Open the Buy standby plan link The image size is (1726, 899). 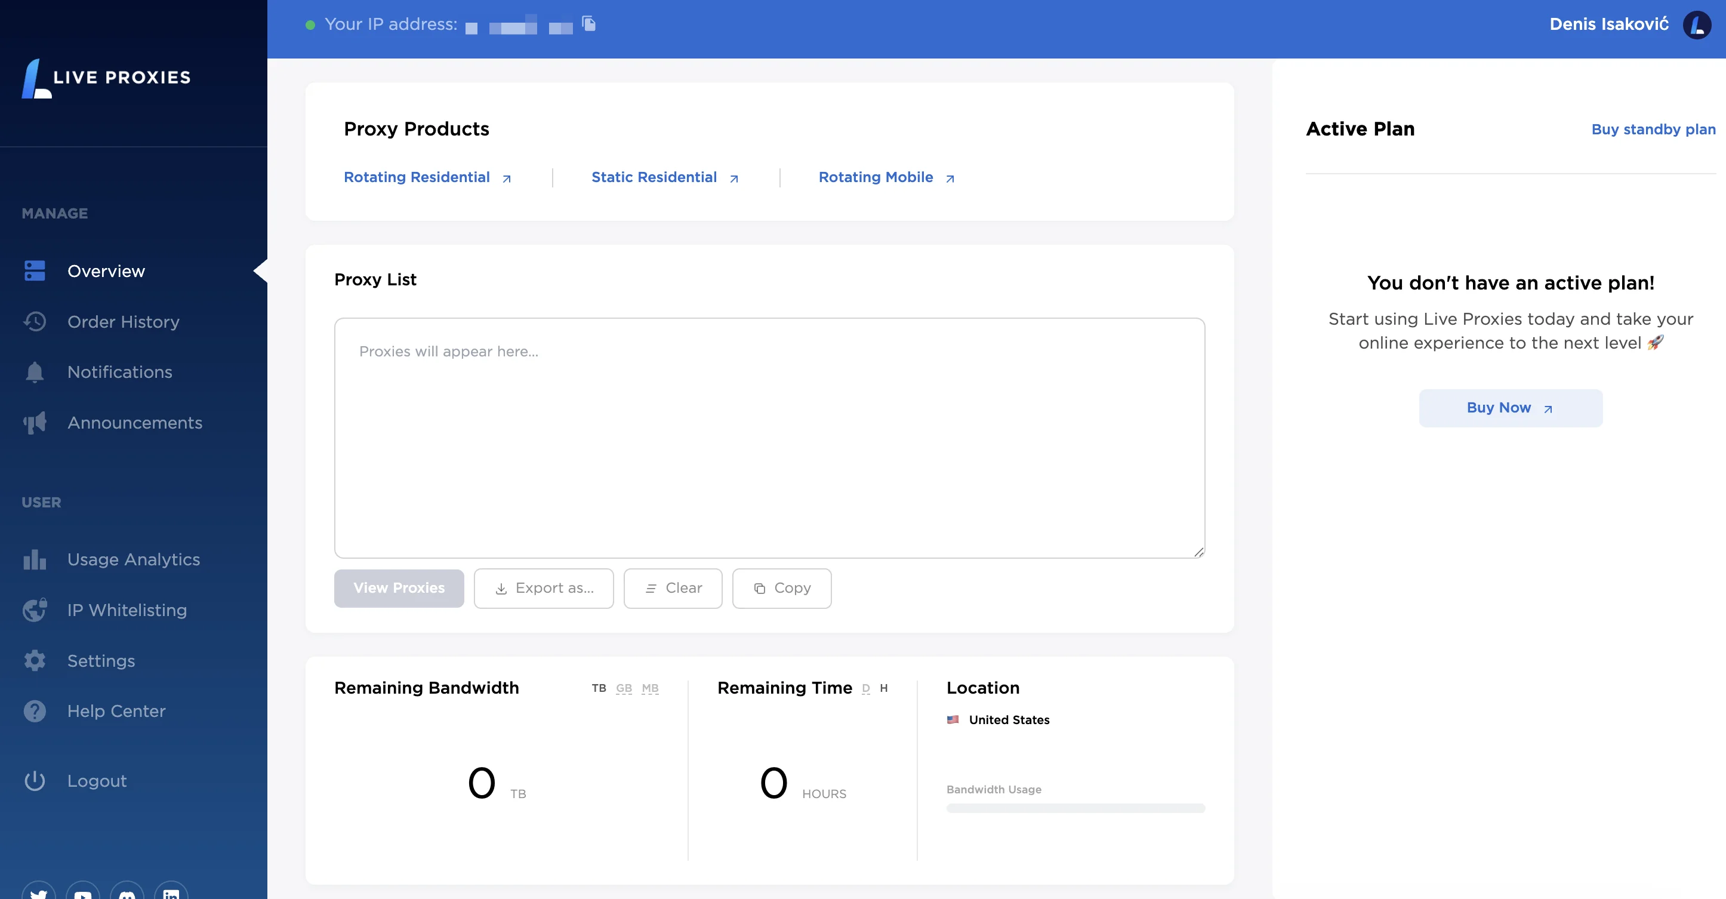pos(1653,130)
